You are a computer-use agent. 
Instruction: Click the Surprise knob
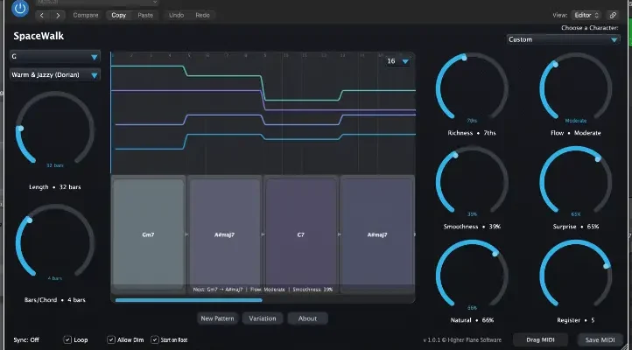click(575, 183)
